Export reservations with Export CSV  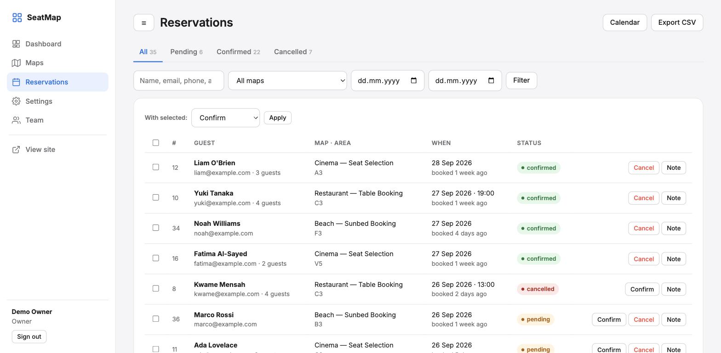[677, 22]
